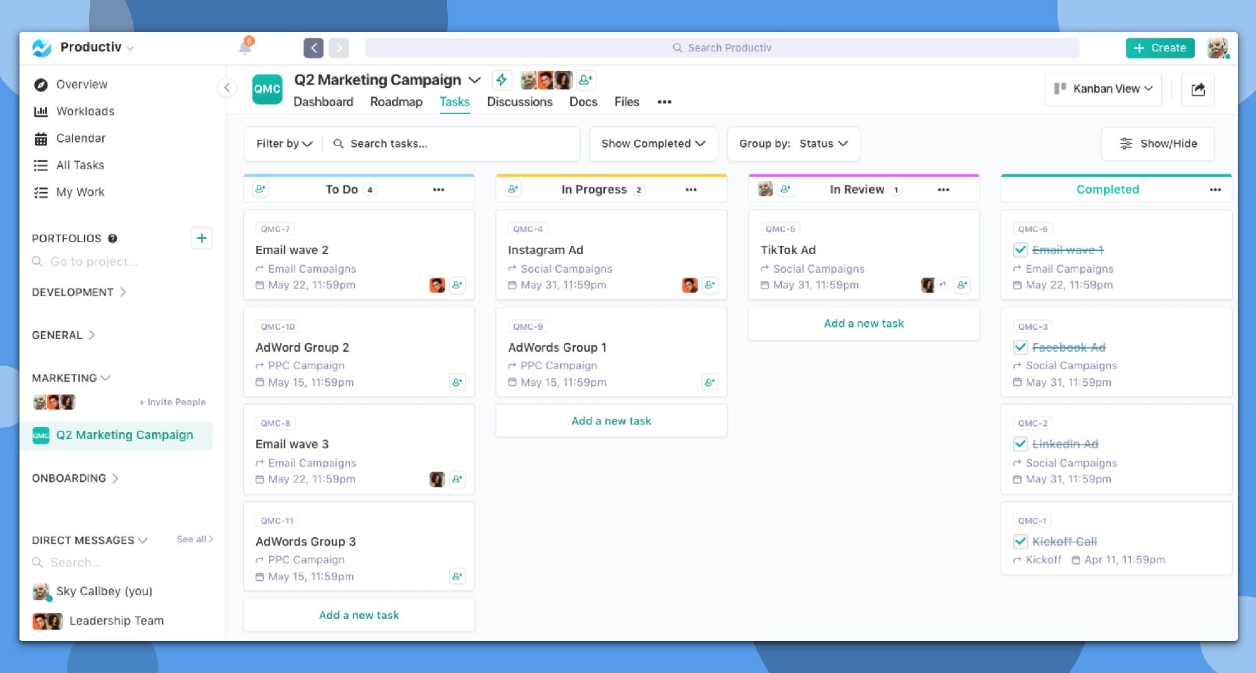Mark Kickoff Call as incomplete
The width and height of the screenshot is (1256, 673).
pos(1020,541)
